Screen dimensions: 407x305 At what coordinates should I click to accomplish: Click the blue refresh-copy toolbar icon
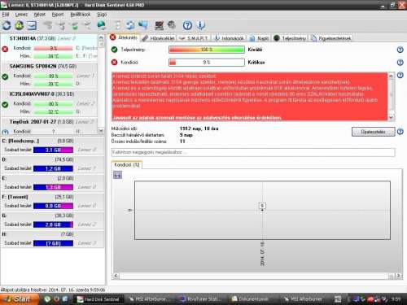(130, 25)
